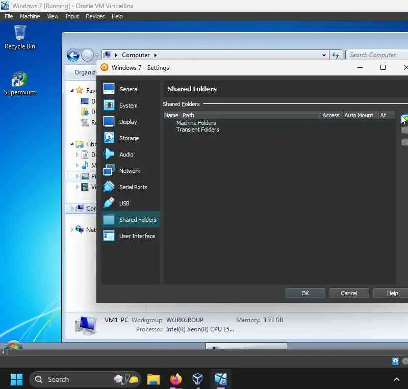Open File Explorer from host taskbar
408x389 pixels.
(154, 379)
